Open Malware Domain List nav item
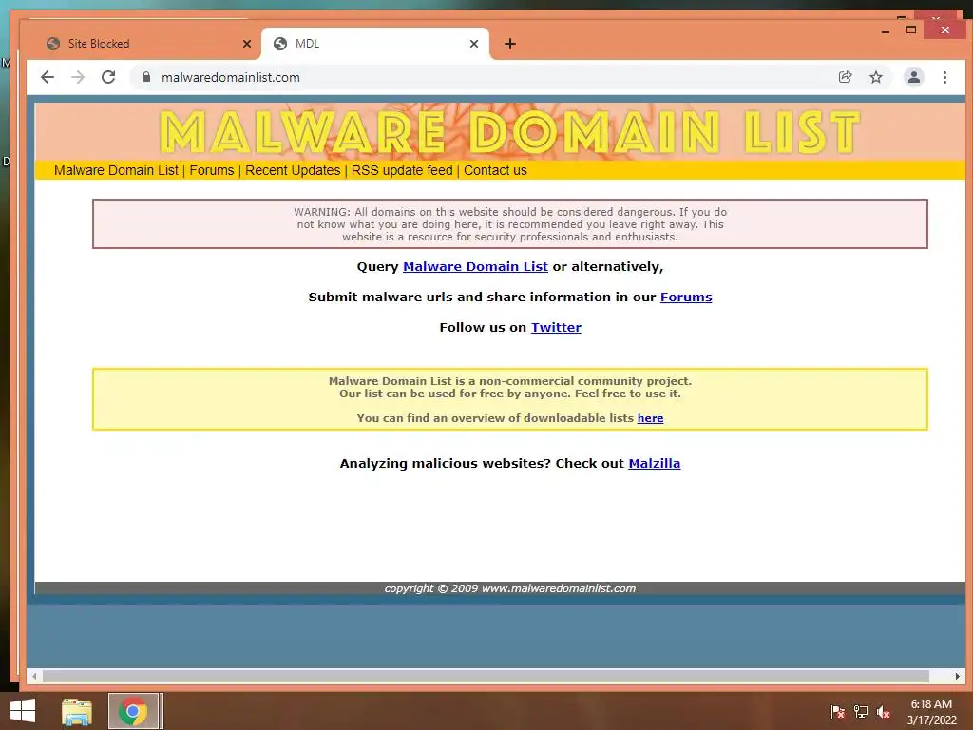Image resolution: width=973 pixels, height=730 pixels. coord(116,170)
